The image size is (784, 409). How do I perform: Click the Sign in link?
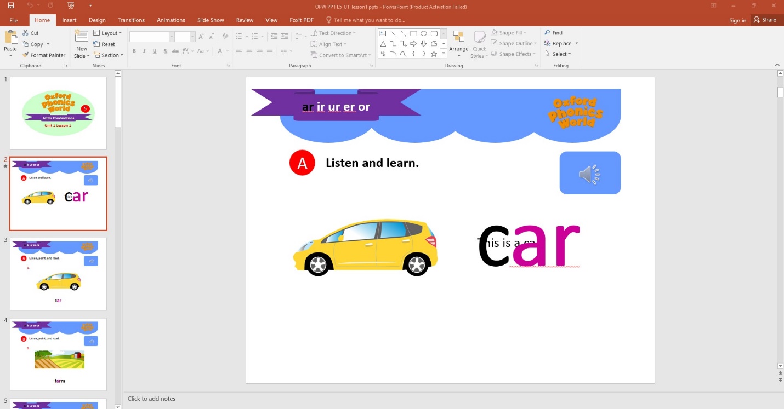tap(738, 20)
